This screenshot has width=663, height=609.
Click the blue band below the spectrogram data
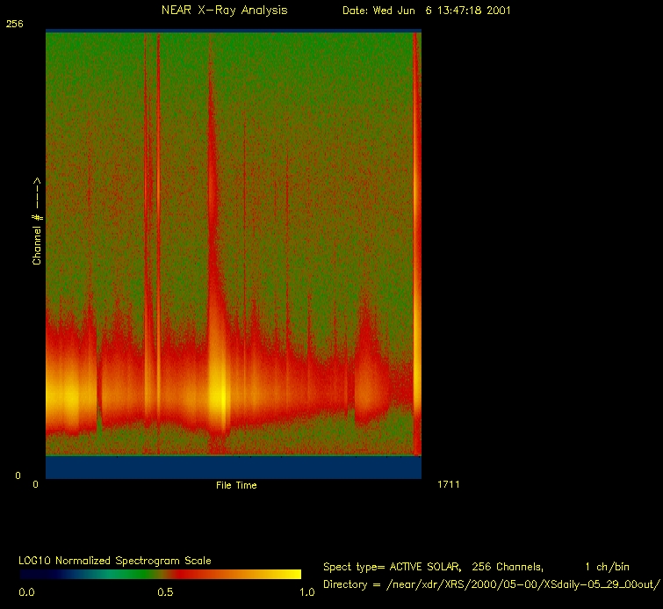point(233,468)
